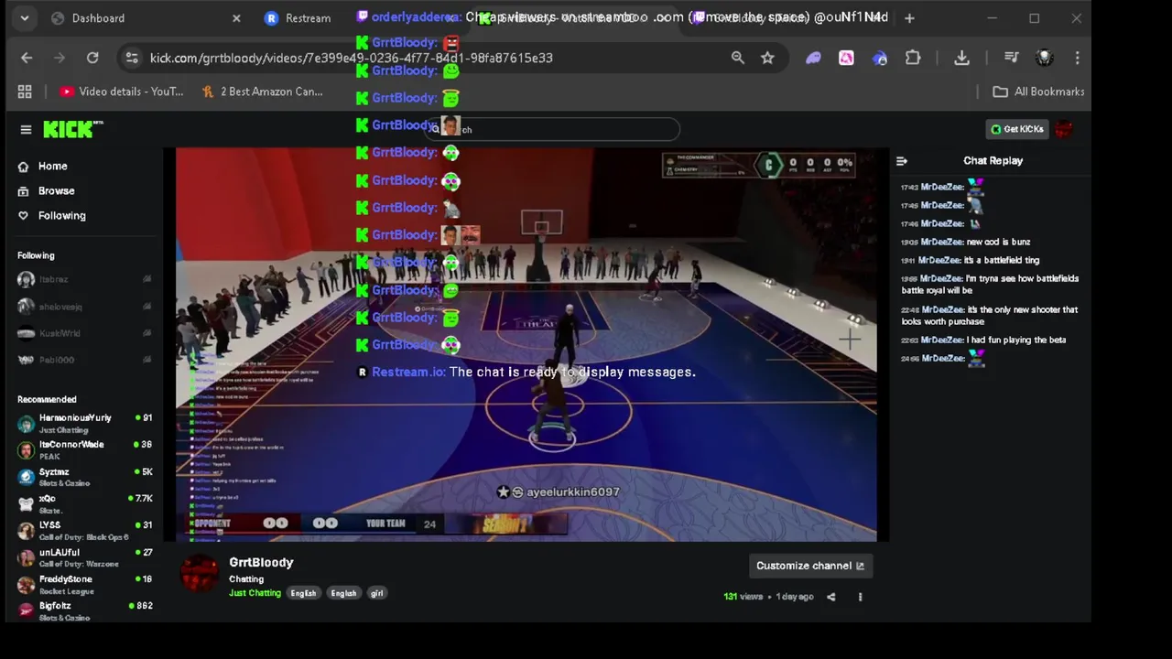Toggle the Kick sidebar hamburger menu

point(26,129)
